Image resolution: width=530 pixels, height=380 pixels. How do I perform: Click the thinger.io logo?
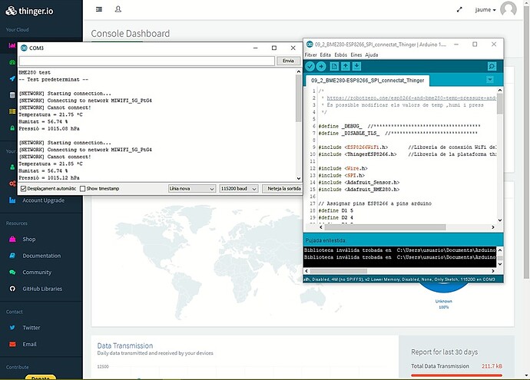pos(29,11)
